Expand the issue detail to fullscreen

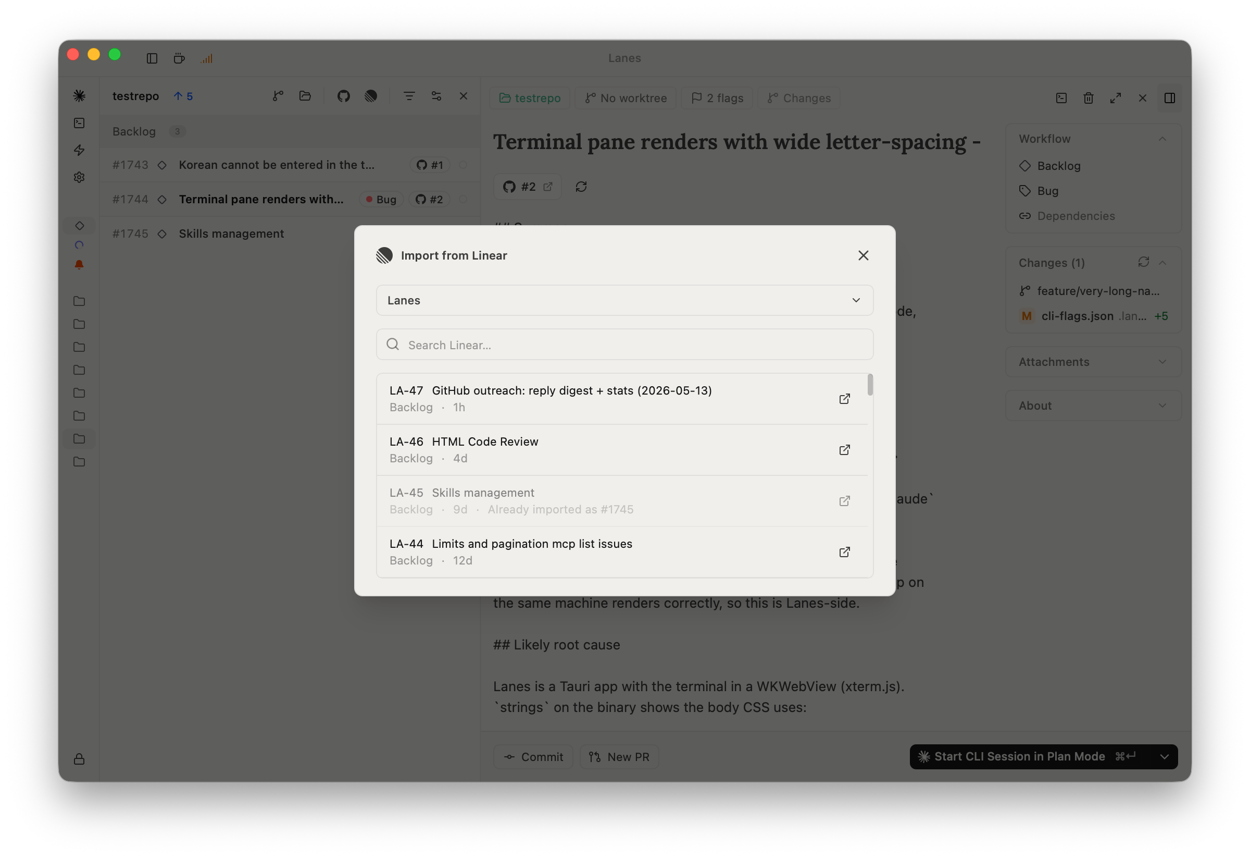pos(1115,98)
